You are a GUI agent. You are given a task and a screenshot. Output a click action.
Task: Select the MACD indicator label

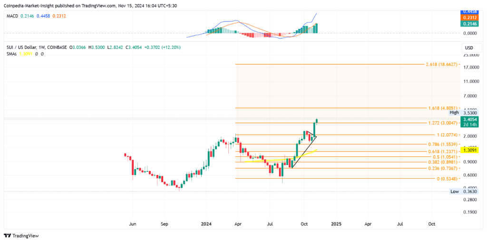point(12,16)
